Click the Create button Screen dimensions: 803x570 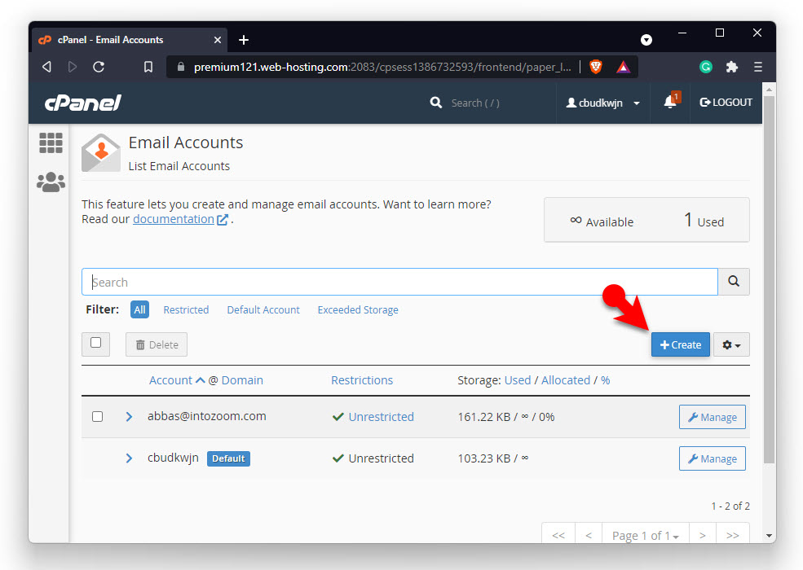pos(680,344)
